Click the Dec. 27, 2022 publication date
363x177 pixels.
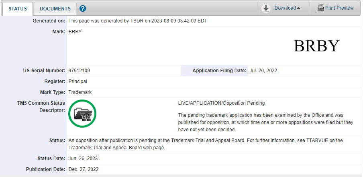point(84,169)
